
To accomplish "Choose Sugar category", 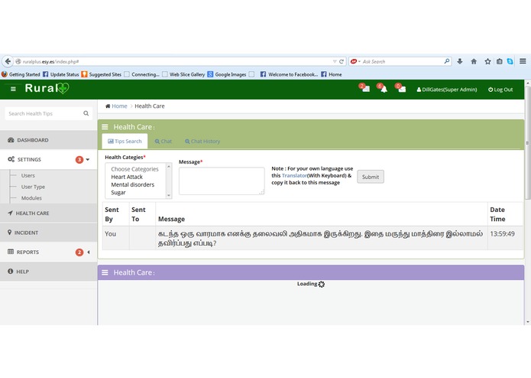I will (x=118, y=193).
